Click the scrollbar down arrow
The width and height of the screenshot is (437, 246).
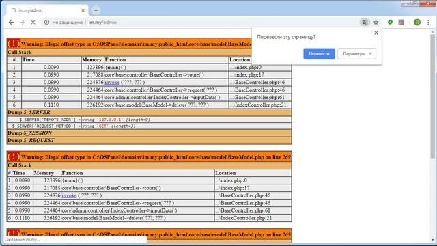[432, 240]
